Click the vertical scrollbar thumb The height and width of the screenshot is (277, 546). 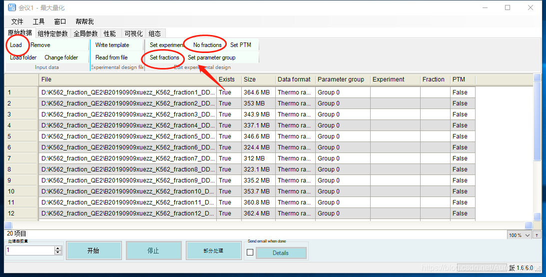[x=538, y=121]
